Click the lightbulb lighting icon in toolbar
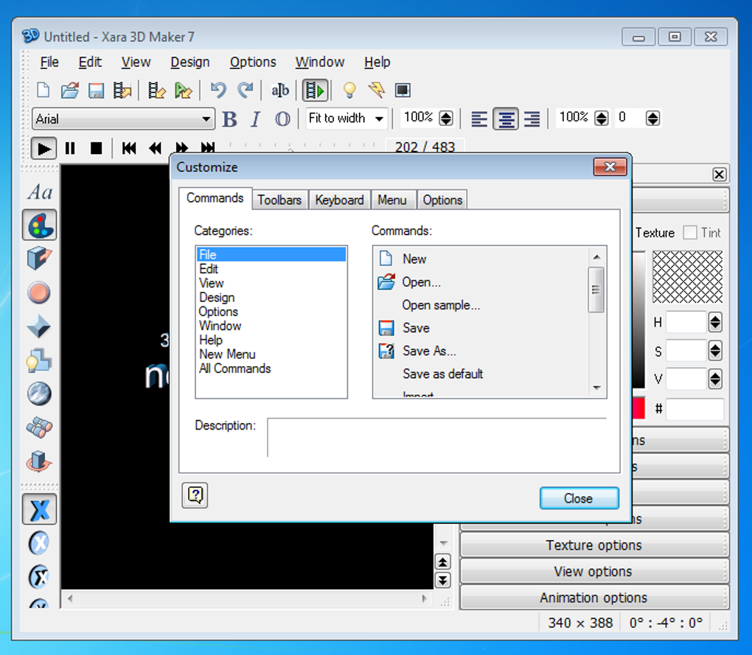The height and width of the screenshot is (655, 752). 349,91
